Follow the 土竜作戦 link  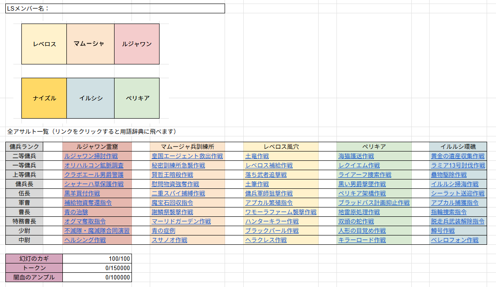(x=257, y=156)
